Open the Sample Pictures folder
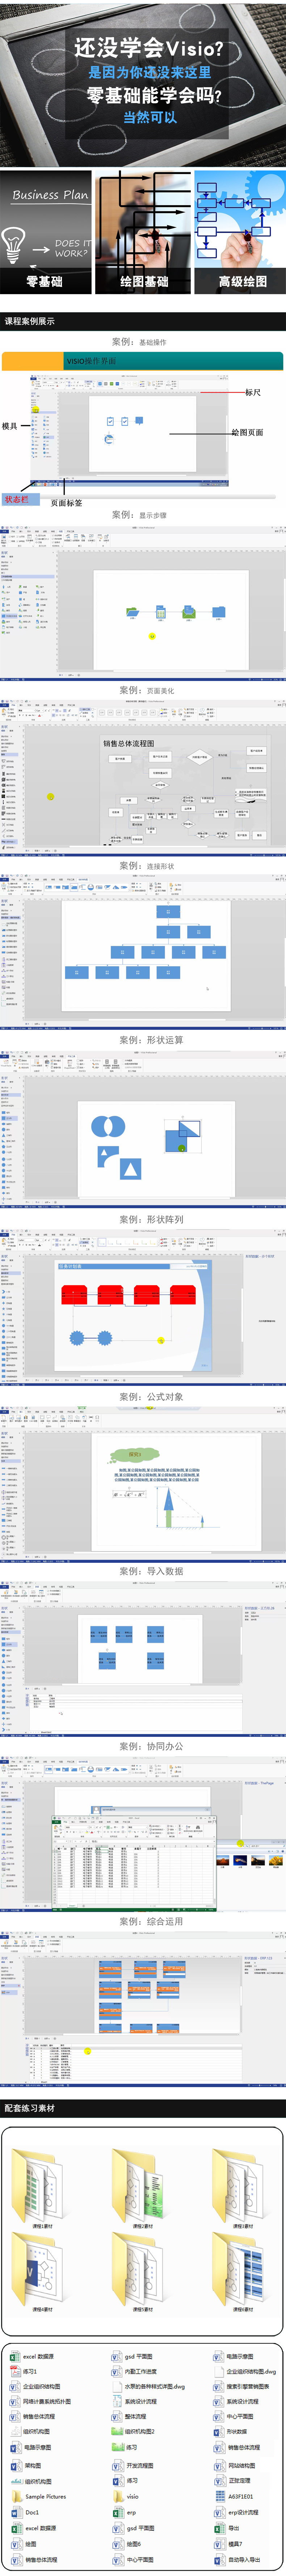Viewport: 286px width, 2576px height. 38,2497
